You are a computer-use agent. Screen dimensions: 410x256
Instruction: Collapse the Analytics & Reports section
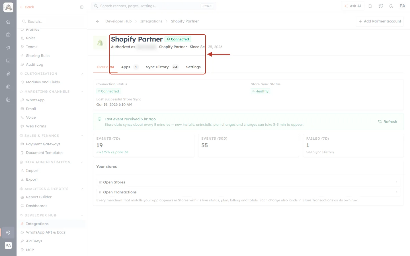click(82, 189)
